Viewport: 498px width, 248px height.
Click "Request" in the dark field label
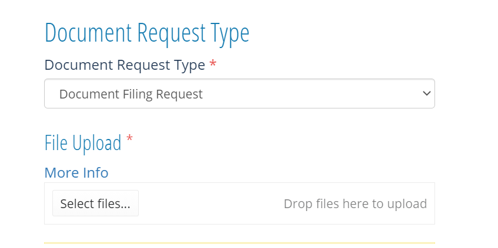coord(143,66)
